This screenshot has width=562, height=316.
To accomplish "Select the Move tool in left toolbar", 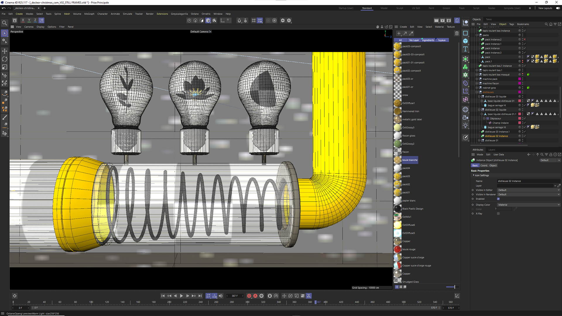I will pyautogui.click(x=5, y=51).
